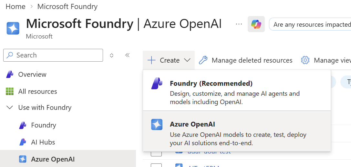Toggle expand/collapse all sidebar groups icon
The width and height of the screenshot is (351, 167).
(111, 56)
